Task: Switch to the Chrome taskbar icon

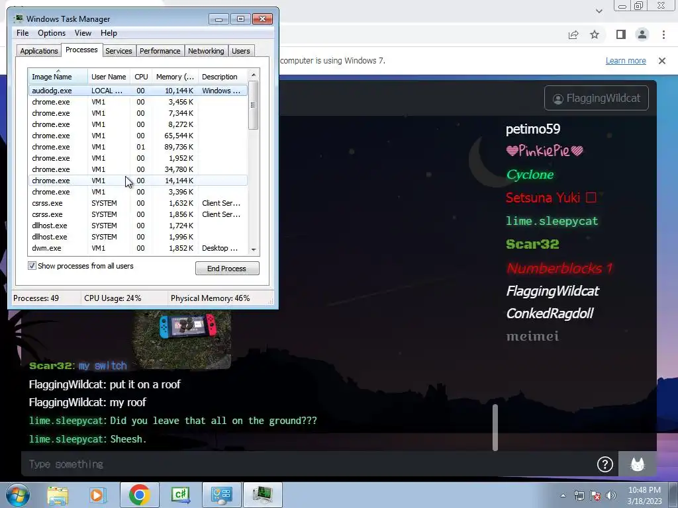Action: (139, 495)
